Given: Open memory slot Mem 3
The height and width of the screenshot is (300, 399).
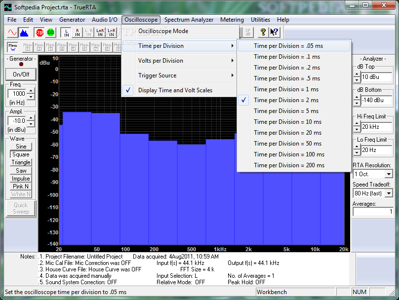Looking at the screenshot, I should [50, 47].
